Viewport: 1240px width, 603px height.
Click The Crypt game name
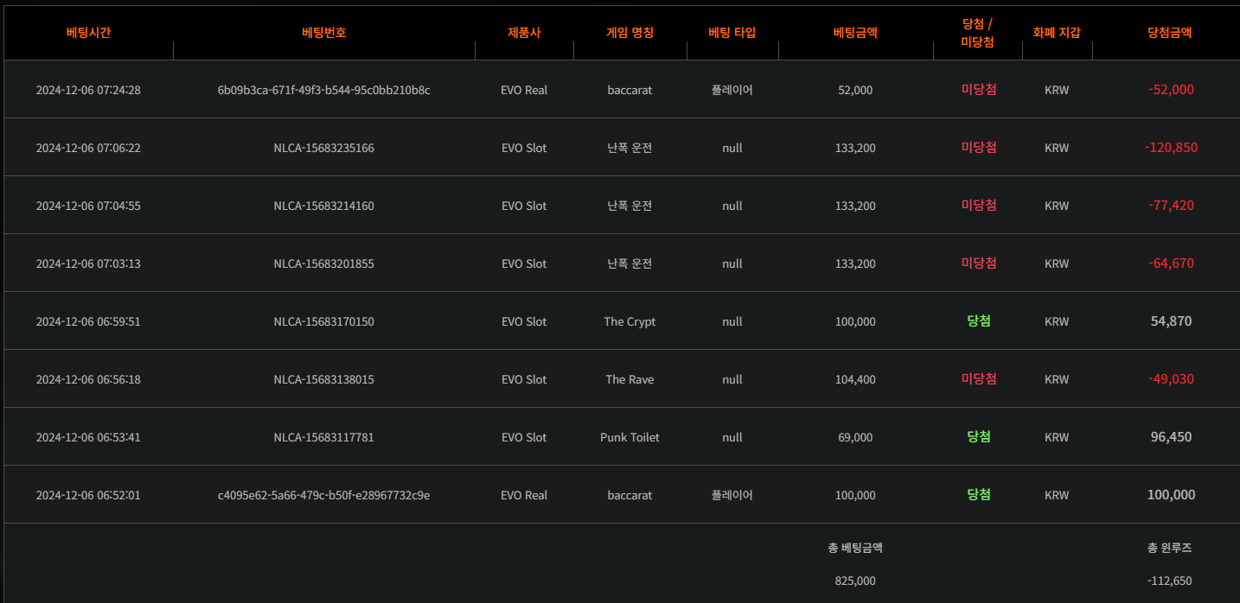[x=630, y=321]
